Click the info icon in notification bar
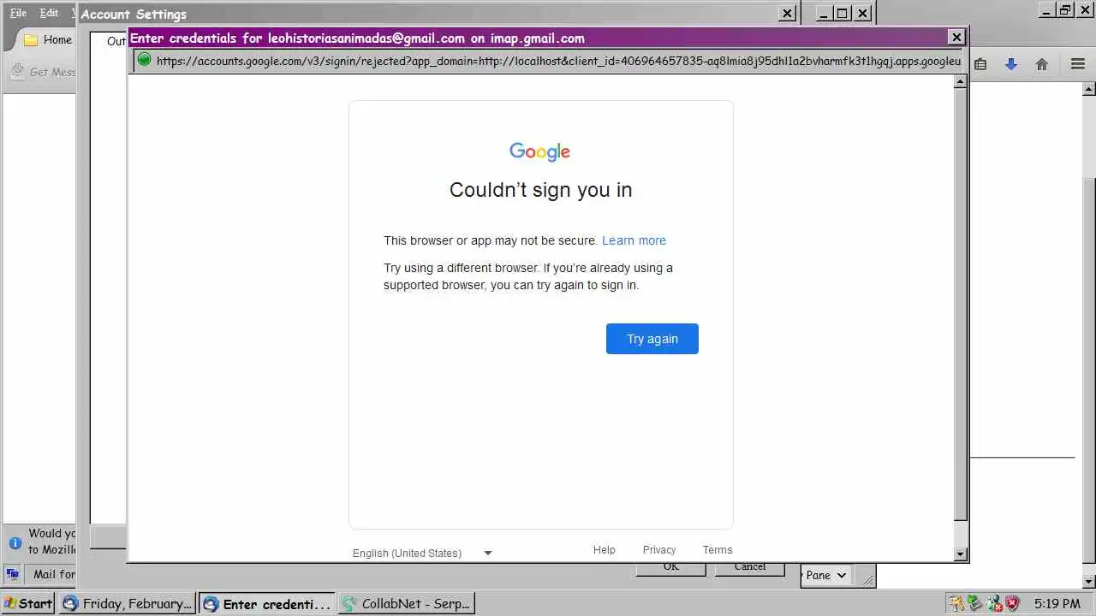Viewport: 1096px width, 616px height. tap(15, 542)
